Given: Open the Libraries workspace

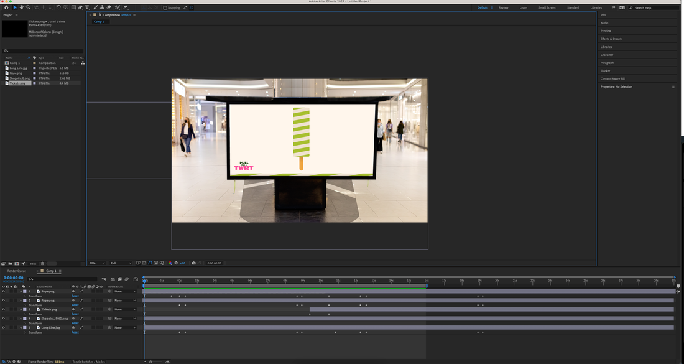Looking at the screenshot, I should pos(596,7).
